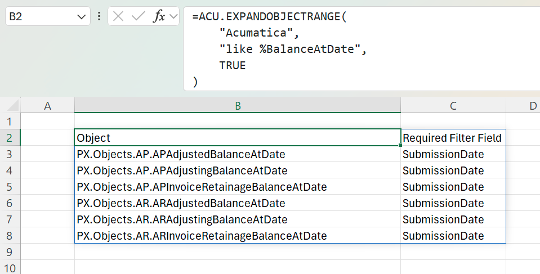540x274 pixels.
Task: Select column B header
Action: 238,105
